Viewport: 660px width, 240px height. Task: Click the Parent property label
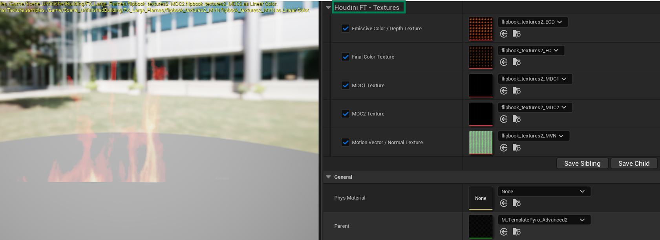coord(342,226)
